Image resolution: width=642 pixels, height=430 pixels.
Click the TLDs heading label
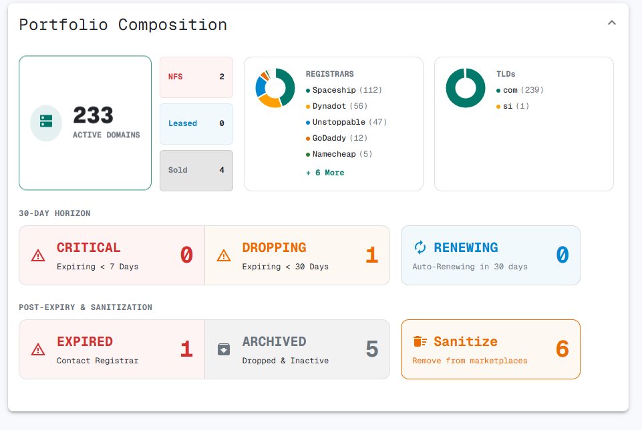point(506,74)
